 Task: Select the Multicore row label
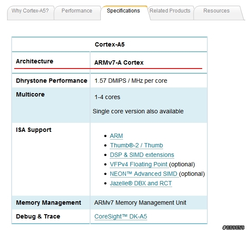point(30,94)
